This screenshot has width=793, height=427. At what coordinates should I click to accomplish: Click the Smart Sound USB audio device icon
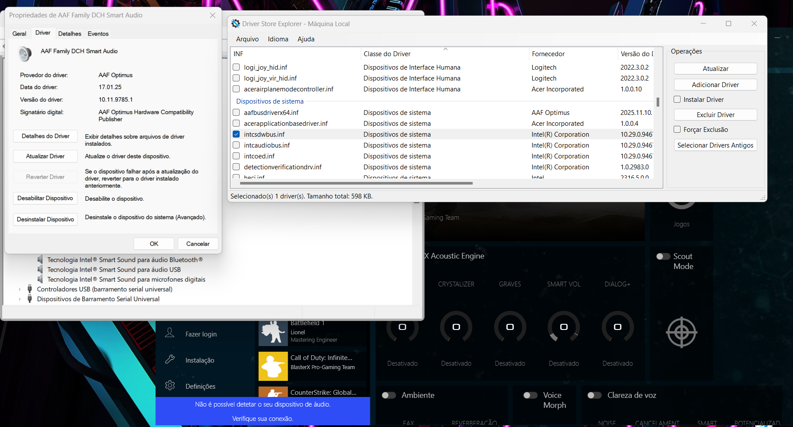click(x=40, y=269)
